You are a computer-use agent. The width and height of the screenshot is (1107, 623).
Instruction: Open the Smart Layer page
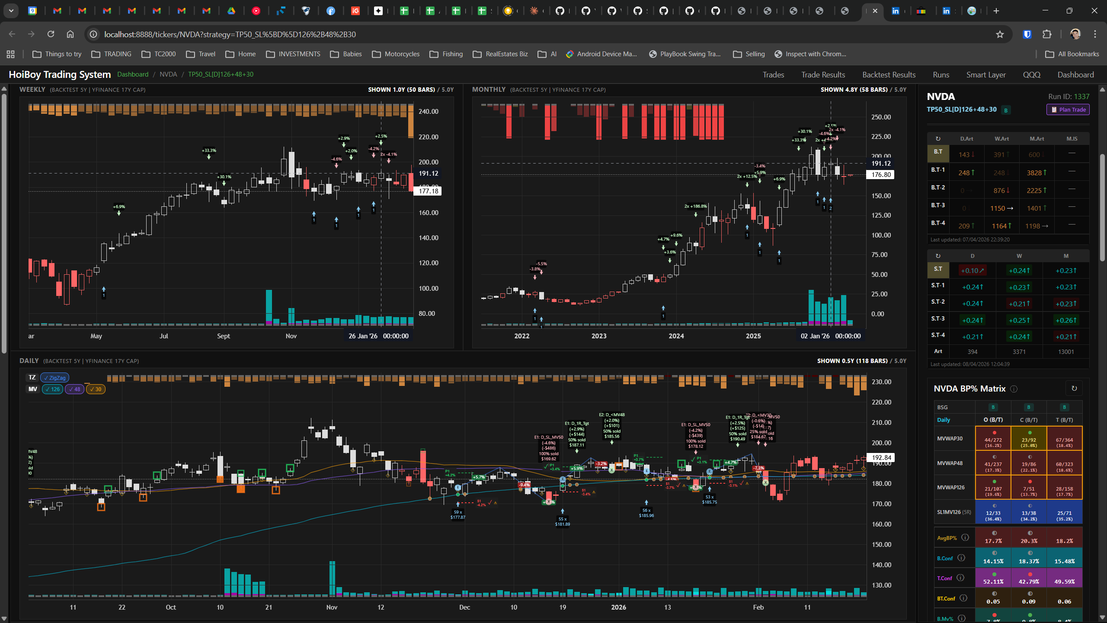pyautogui.click(x=986, y=75)
